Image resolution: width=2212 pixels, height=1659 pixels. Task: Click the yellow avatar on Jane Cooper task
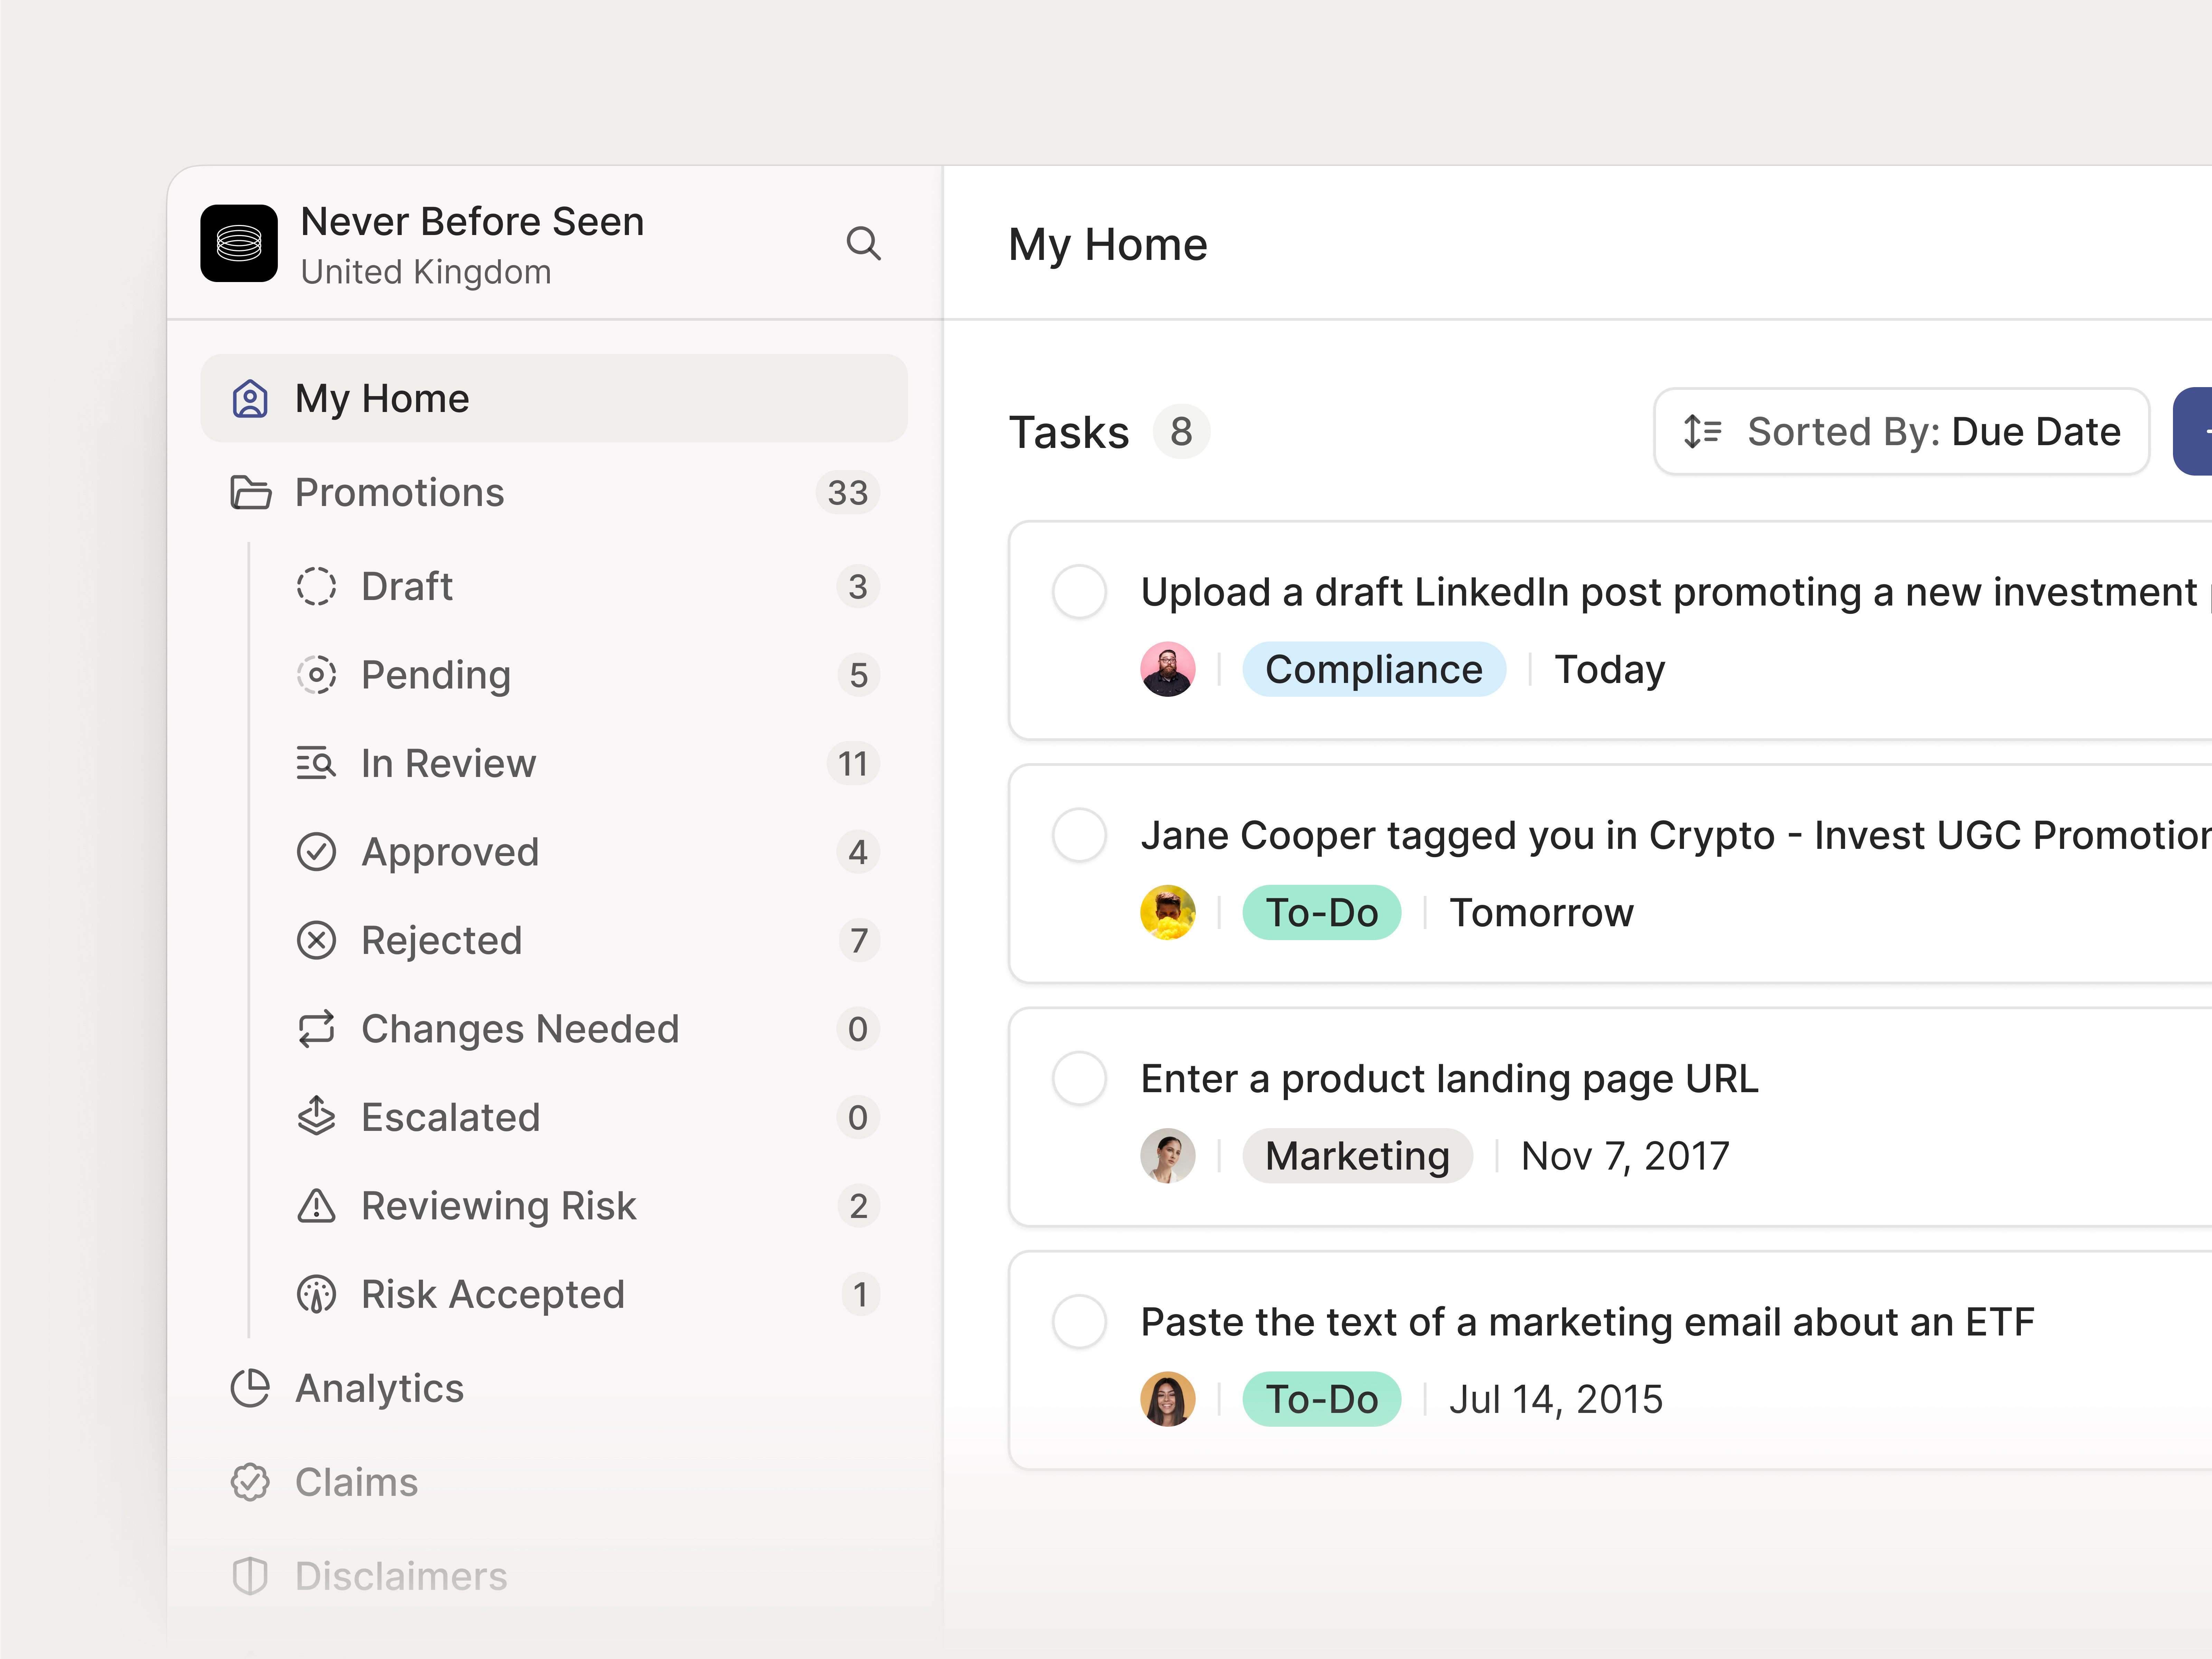tap(1168, 912)
